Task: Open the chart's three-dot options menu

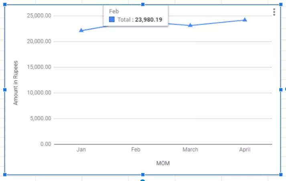Action: coord(274,12)
